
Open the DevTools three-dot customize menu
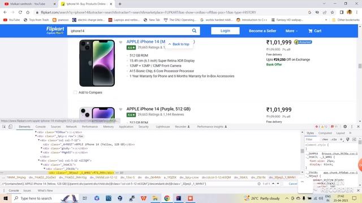point(352,126)
